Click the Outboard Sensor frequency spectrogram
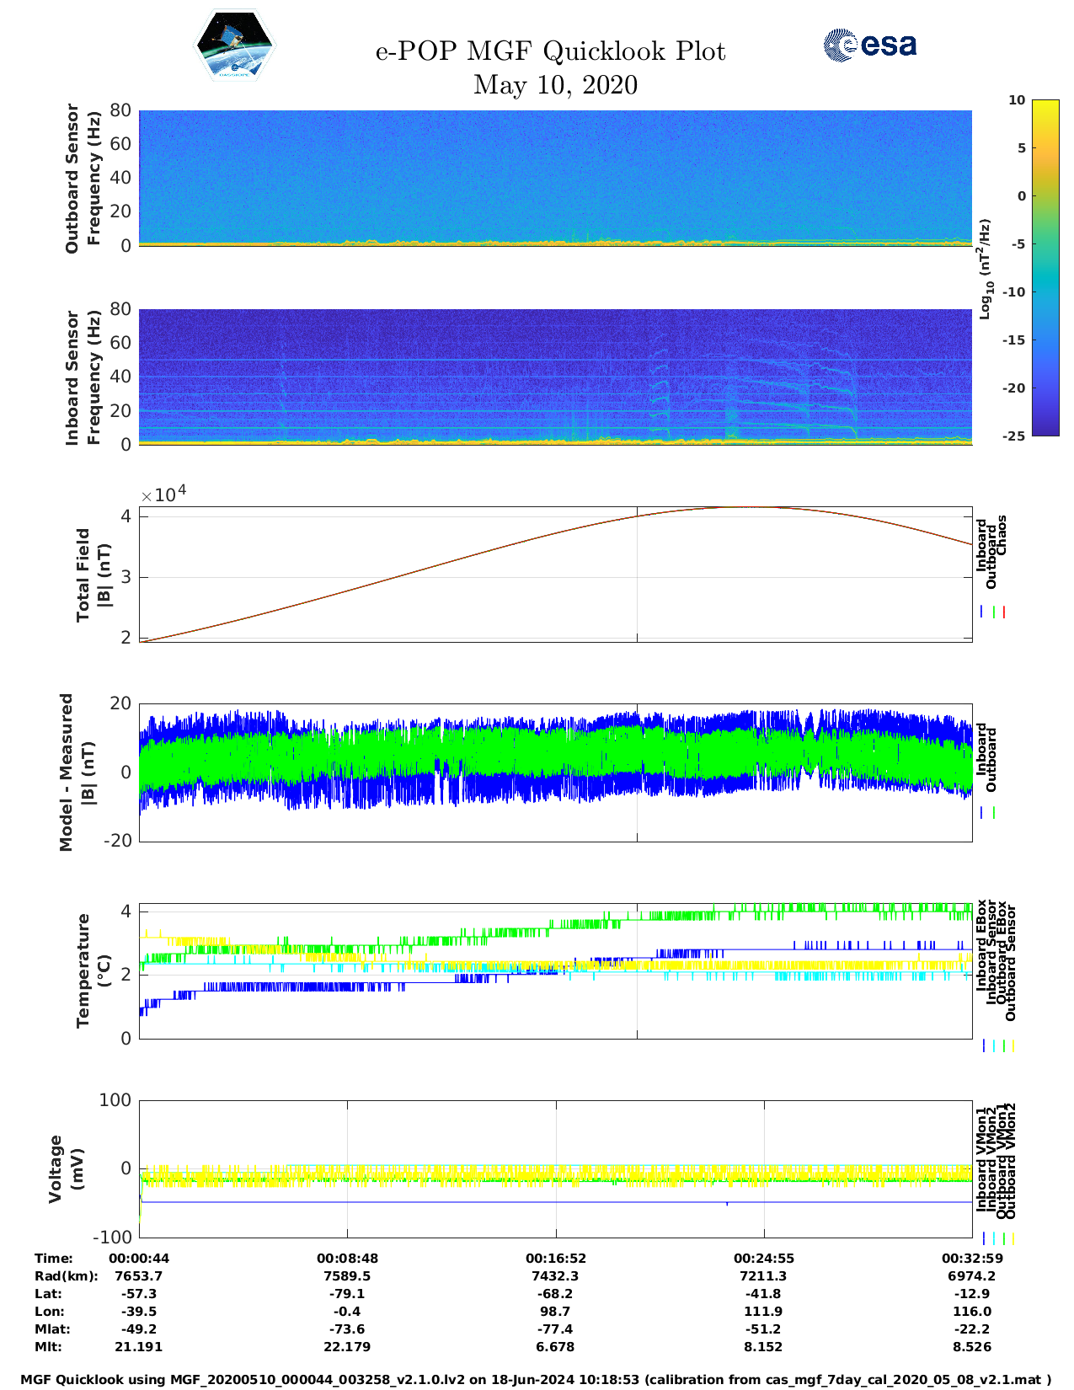The width and height of the screenshot is (1074, 1390). (555, 177)
